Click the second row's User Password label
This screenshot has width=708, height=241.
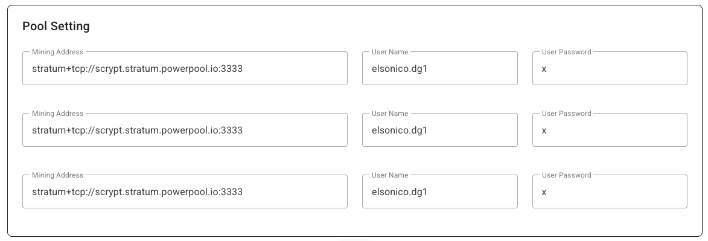coord(566,114)
